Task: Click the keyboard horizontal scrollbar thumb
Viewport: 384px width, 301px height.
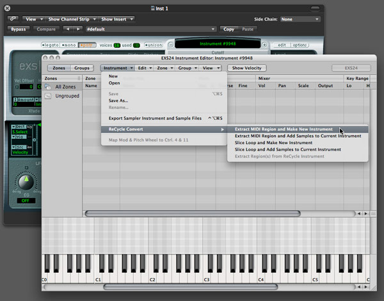Action: click(x=191, y=286)
